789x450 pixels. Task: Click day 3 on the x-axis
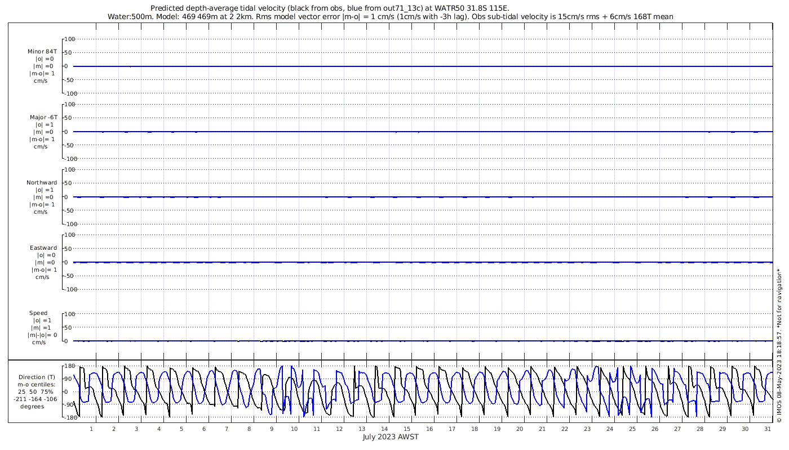point(136,429)
